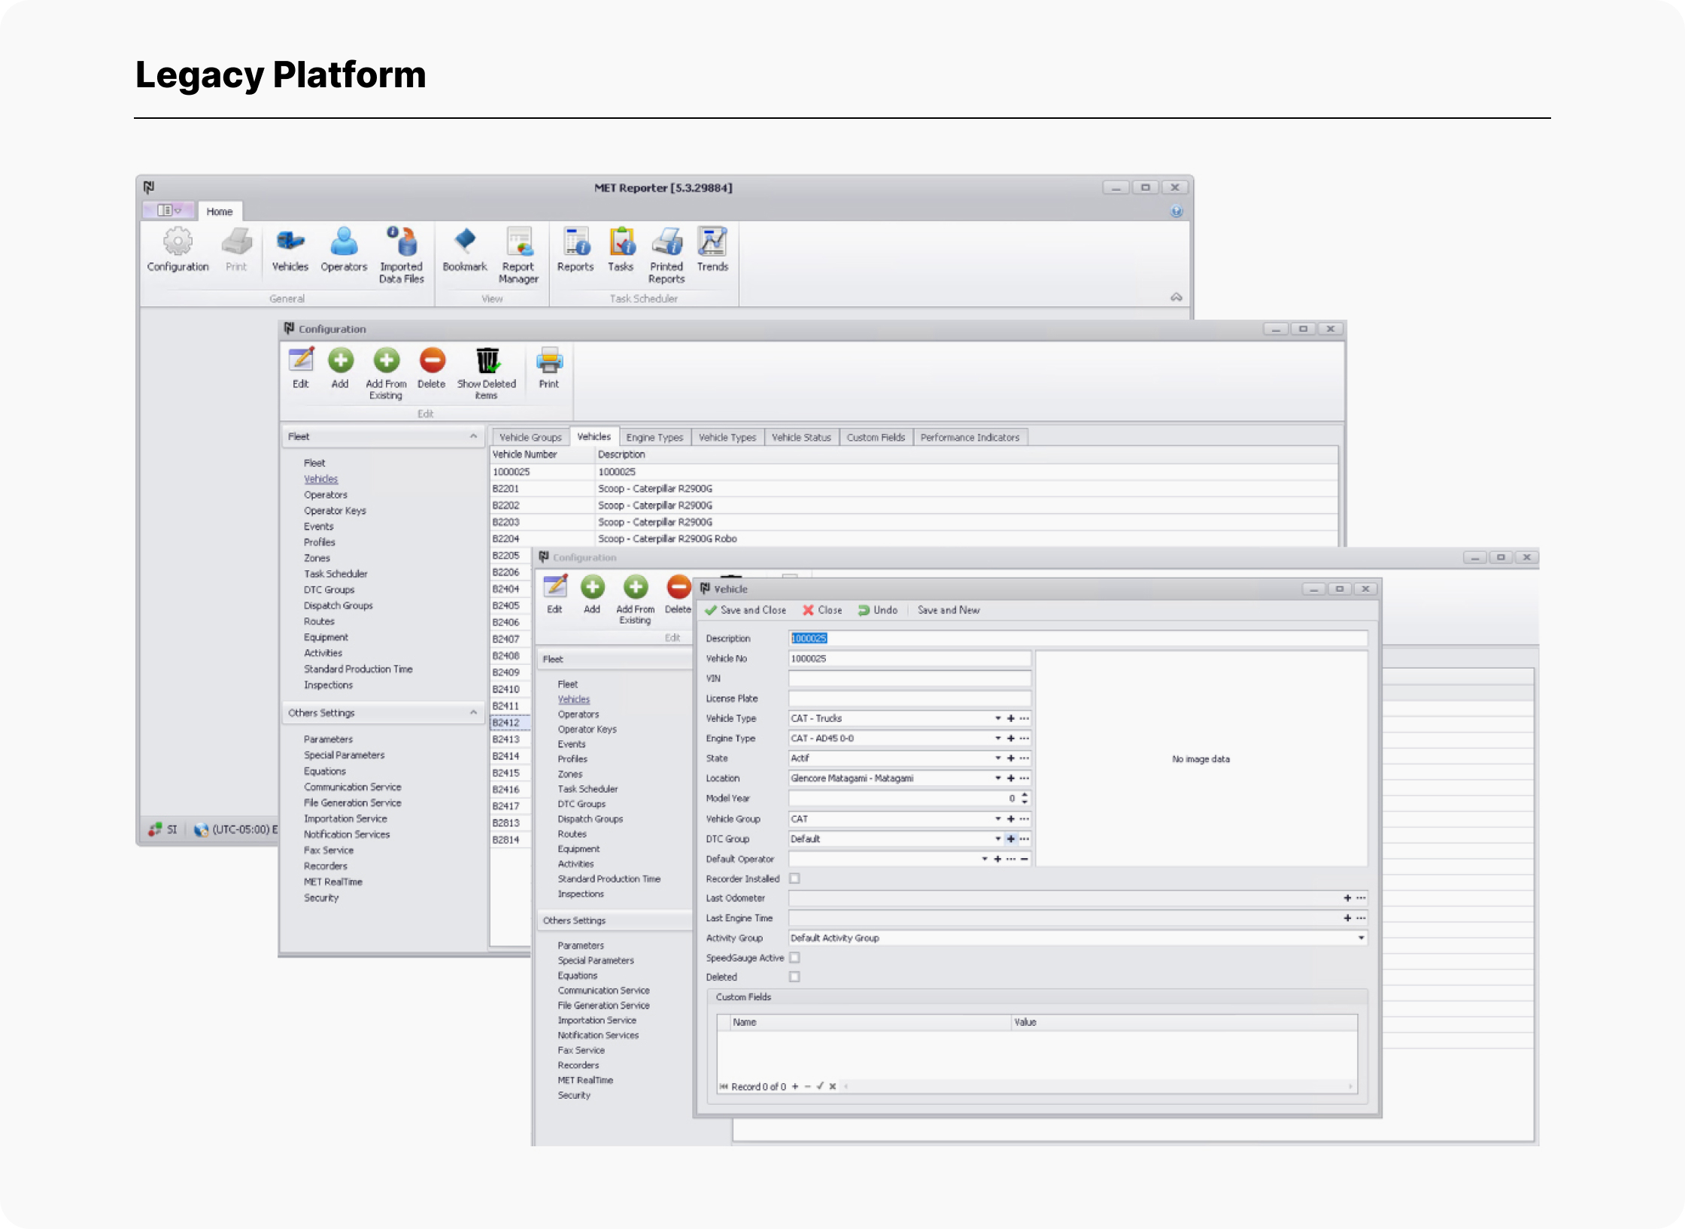
Task: Increase Model Year with spinner up arrow
Action: pyautogui.click(x=1024, y=795)
